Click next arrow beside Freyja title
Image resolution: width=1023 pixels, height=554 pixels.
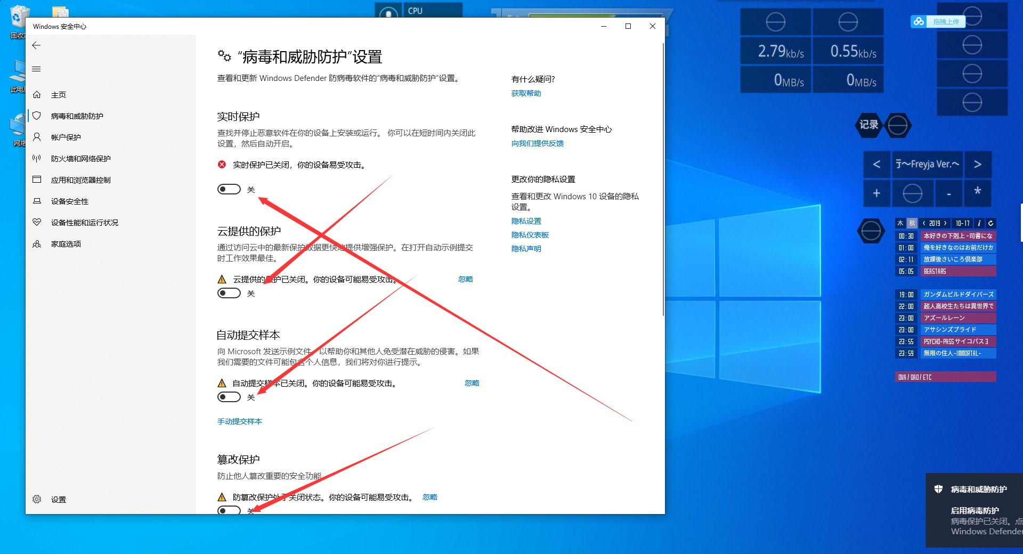click(x=978, y=165)
